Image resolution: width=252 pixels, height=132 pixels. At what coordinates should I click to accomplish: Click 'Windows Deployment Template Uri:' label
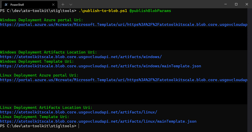37,62
